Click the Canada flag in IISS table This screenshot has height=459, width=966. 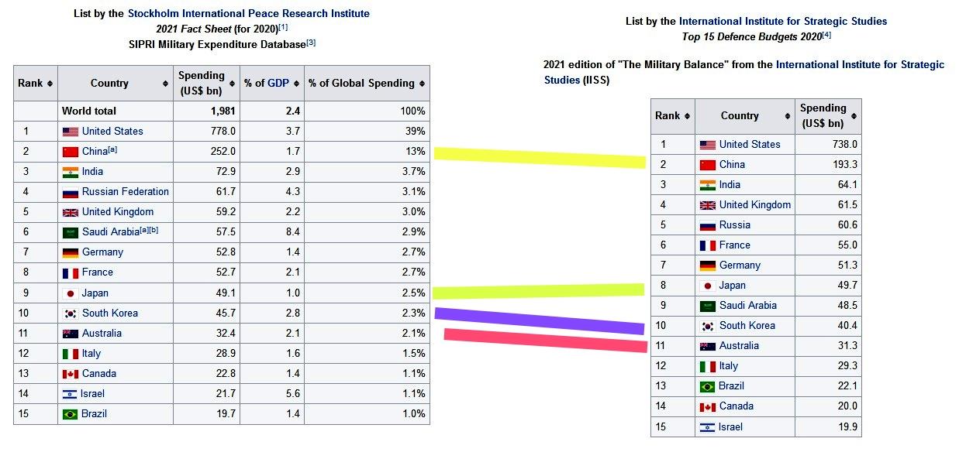point(707,406)
